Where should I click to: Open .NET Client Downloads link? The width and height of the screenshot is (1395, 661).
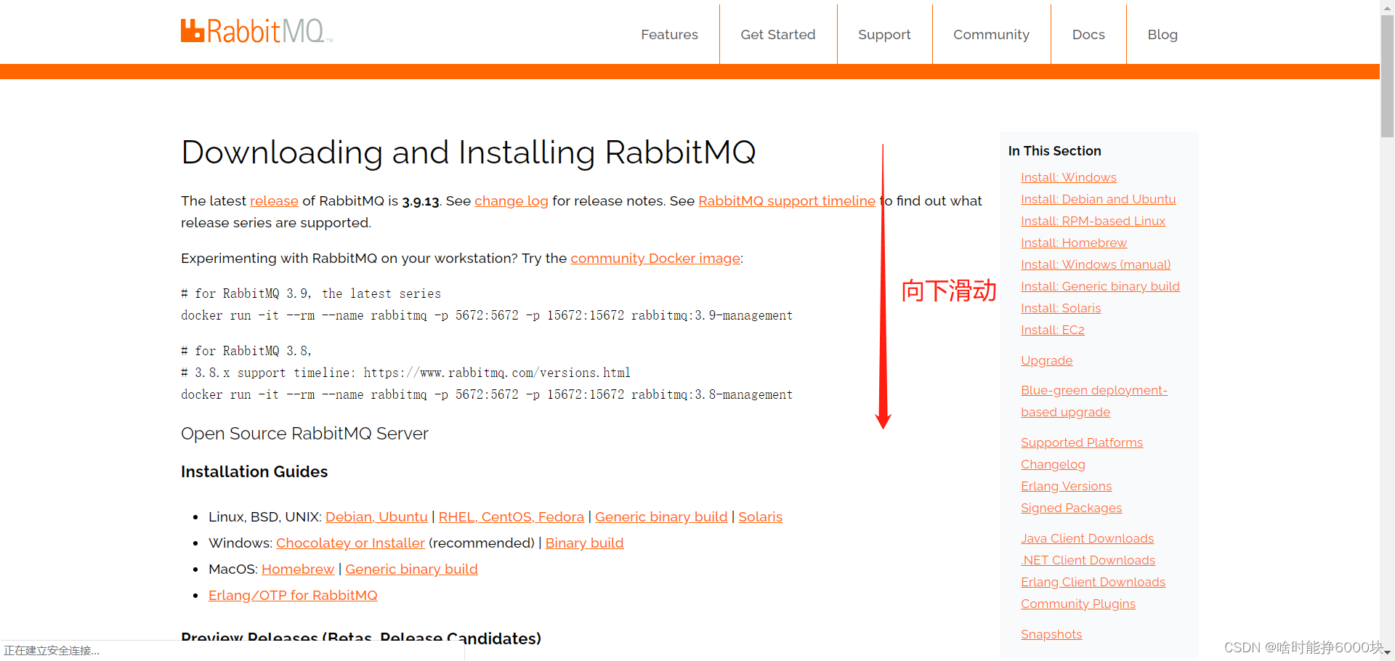(x=1088, y=560)
